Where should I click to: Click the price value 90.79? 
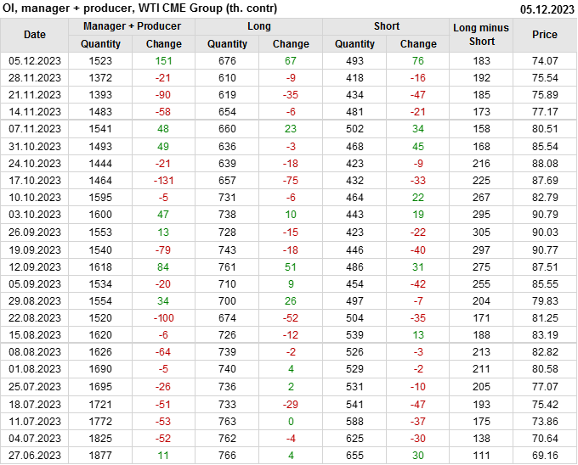coord(545,215)
